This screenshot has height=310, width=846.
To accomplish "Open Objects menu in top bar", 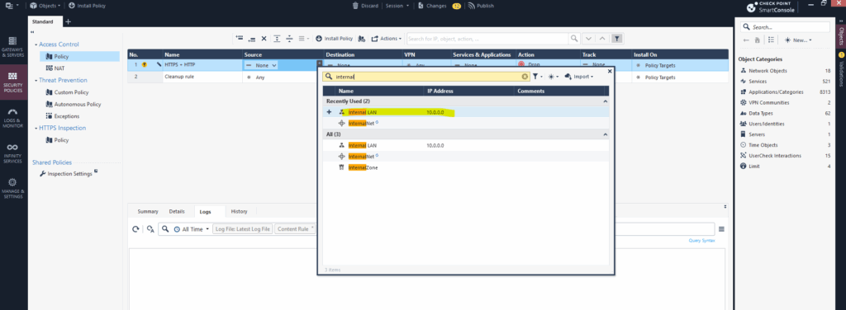I will click(45, 6).
